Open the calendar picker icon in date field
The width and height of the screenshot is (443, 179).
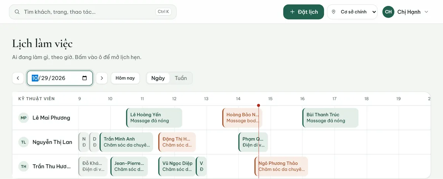(x=85, y=78)
